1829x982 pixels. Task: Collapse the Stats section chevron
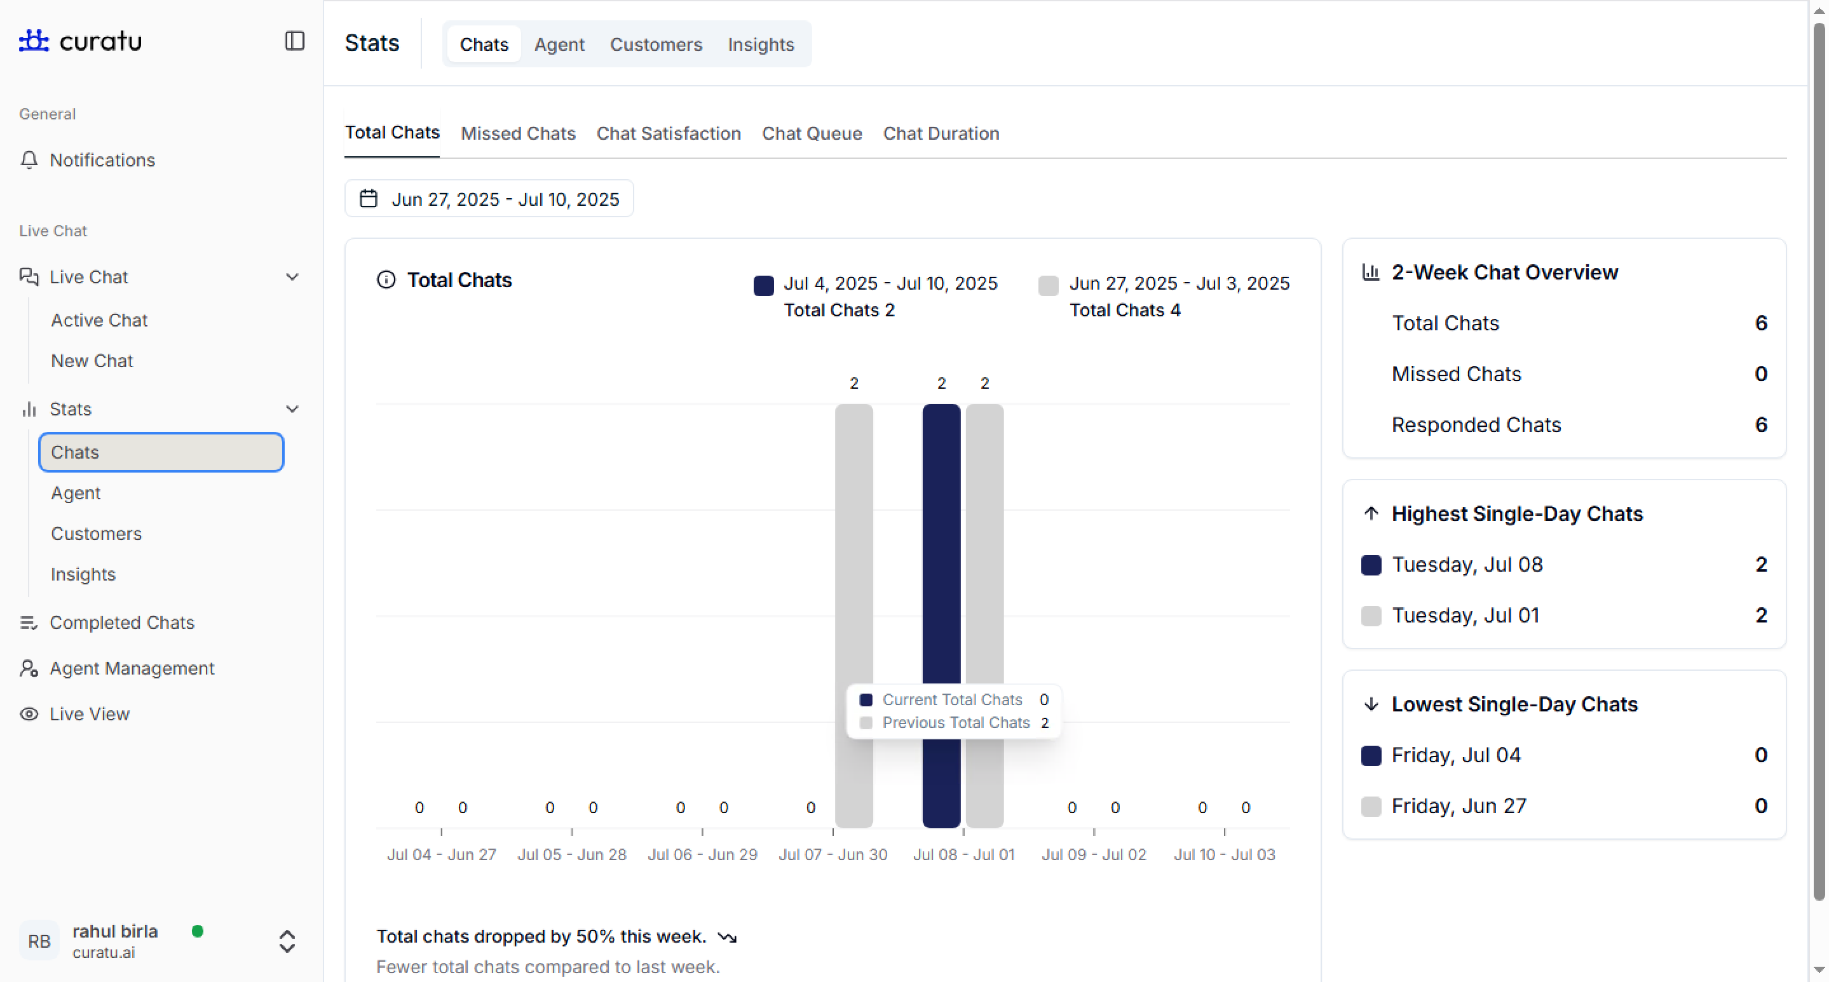tap(292, 408)
